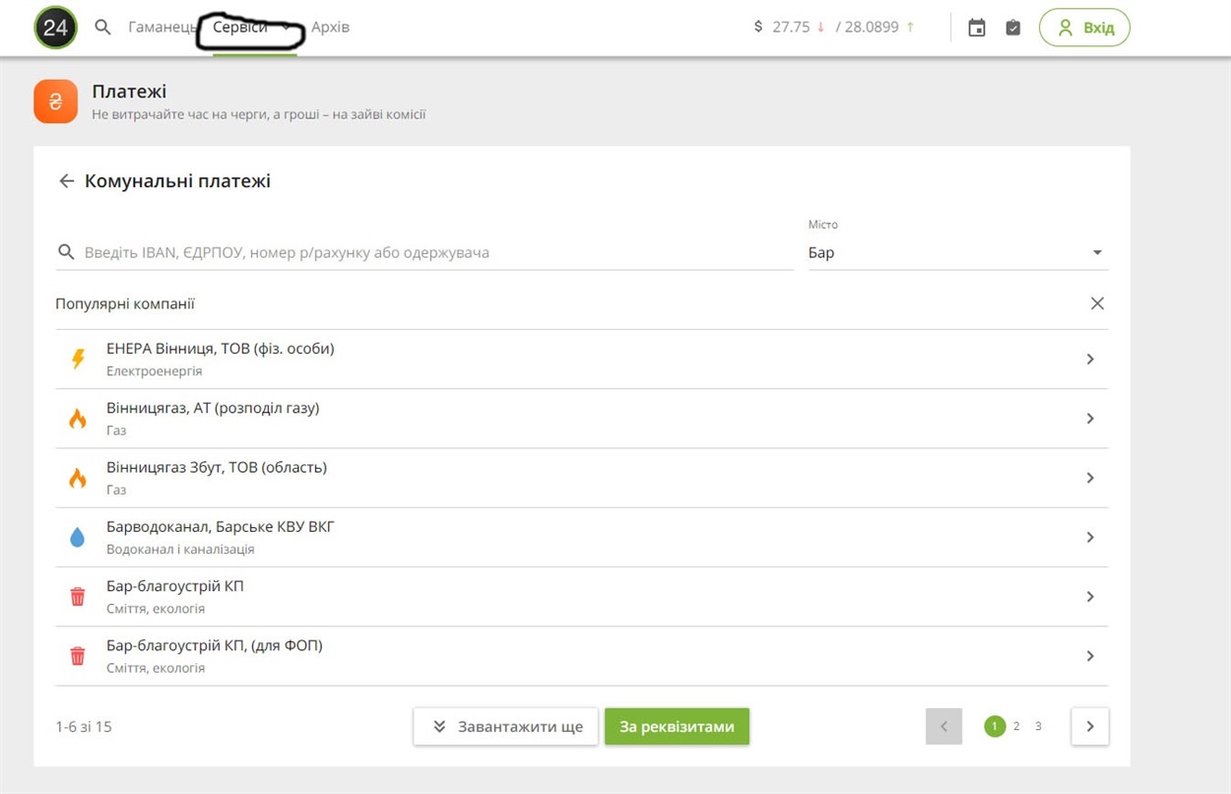
Task: Select page 1 in pagination
Action: pyautogui.click(x=995, y=726)
